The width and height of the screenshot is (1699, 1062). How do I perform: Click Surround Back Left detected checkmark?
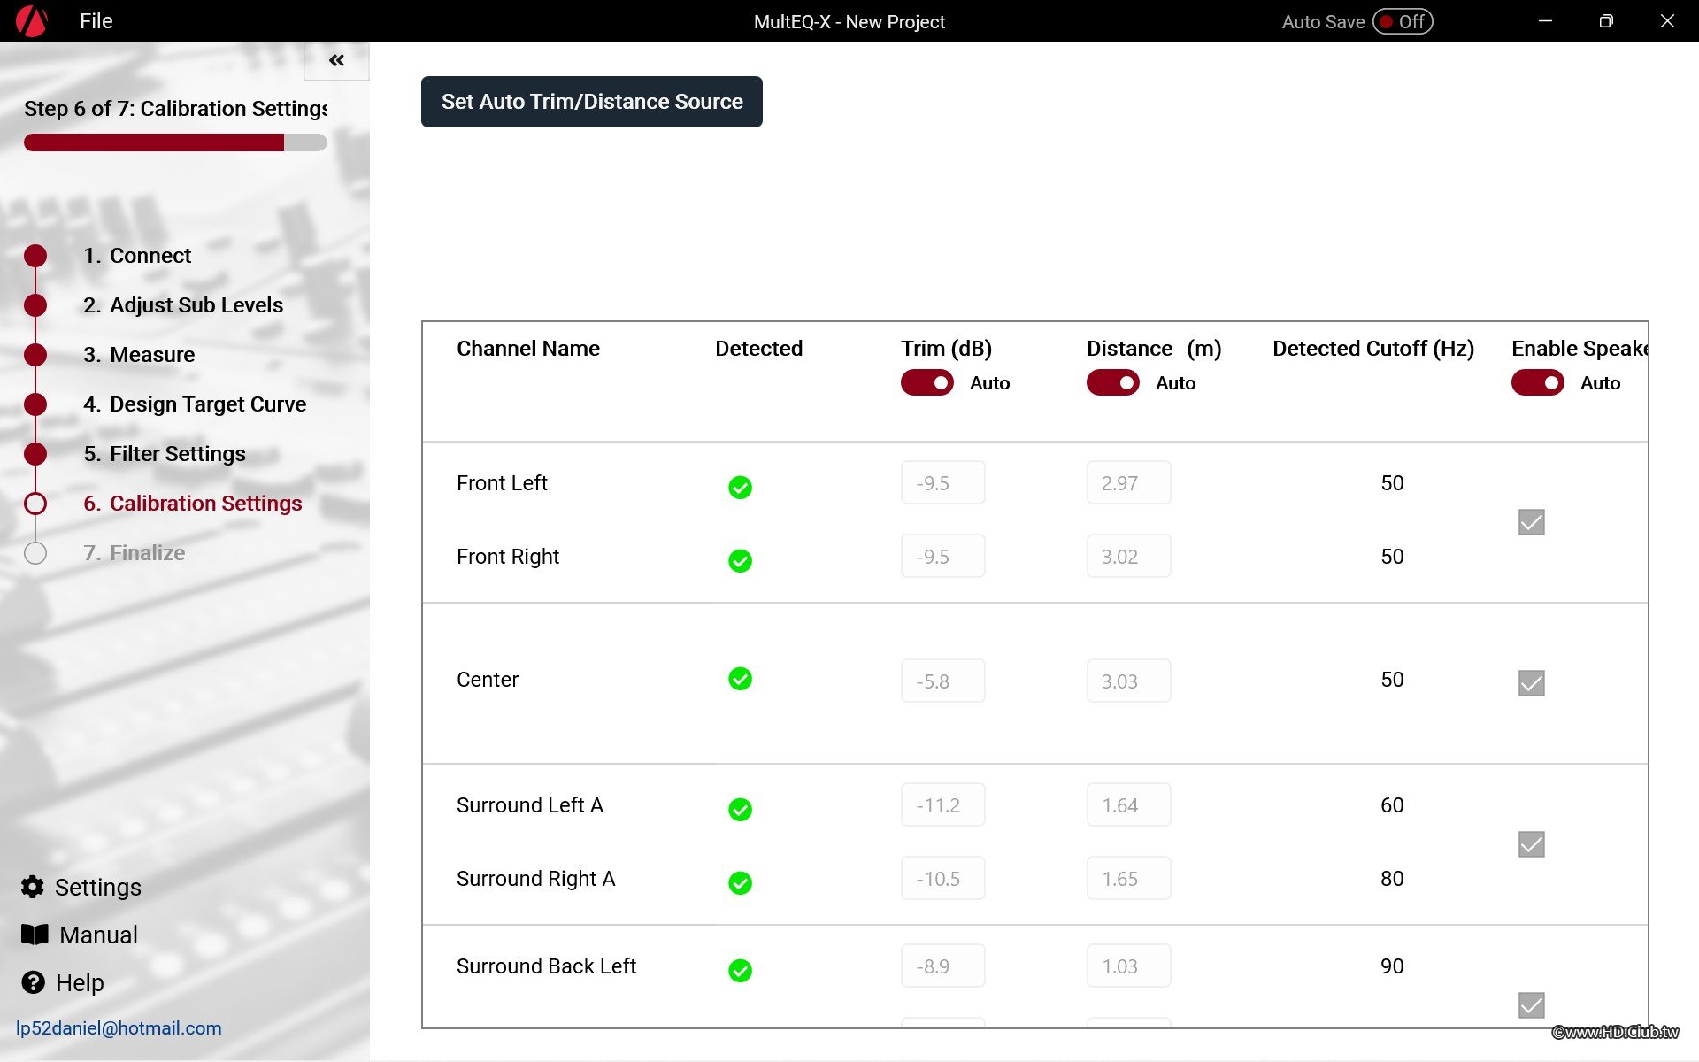[740, 971]
